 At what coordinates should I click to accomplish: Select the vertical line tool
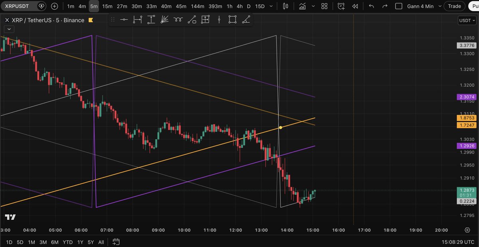pyautogui.click(x=219, y=20)
